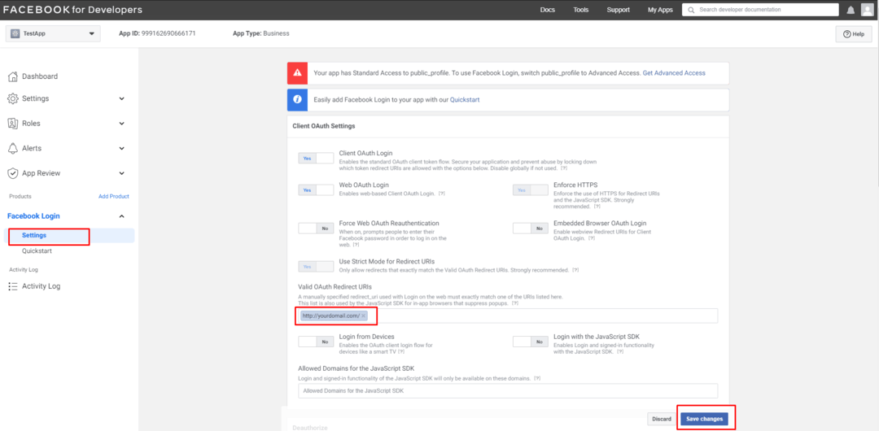Toggle Client OAuth Login switch

(316, 158)
